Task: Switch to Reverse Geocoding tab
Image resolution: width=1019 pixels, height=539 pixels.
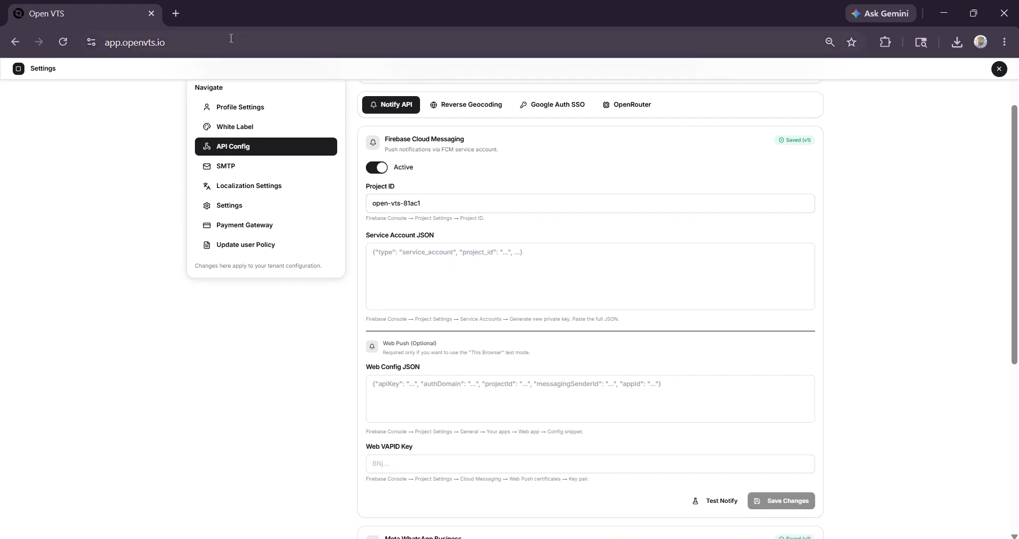Action: point(466,105)
